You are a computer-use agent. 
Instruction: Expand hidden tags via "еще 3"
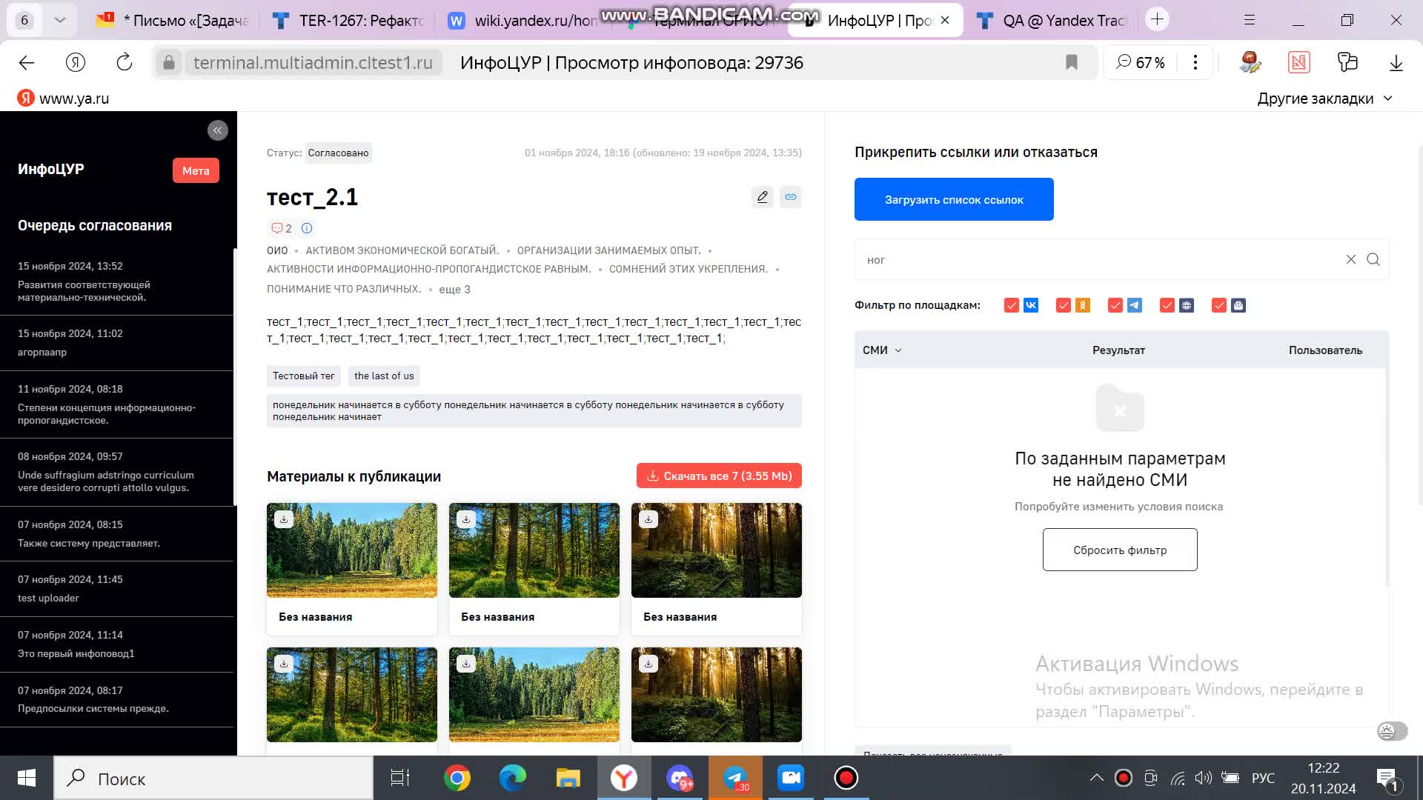click(x=454, y=290)
